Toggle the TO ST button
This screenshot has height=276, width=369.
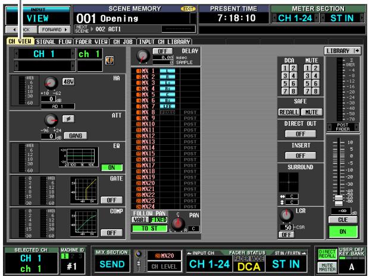point(149,229)
